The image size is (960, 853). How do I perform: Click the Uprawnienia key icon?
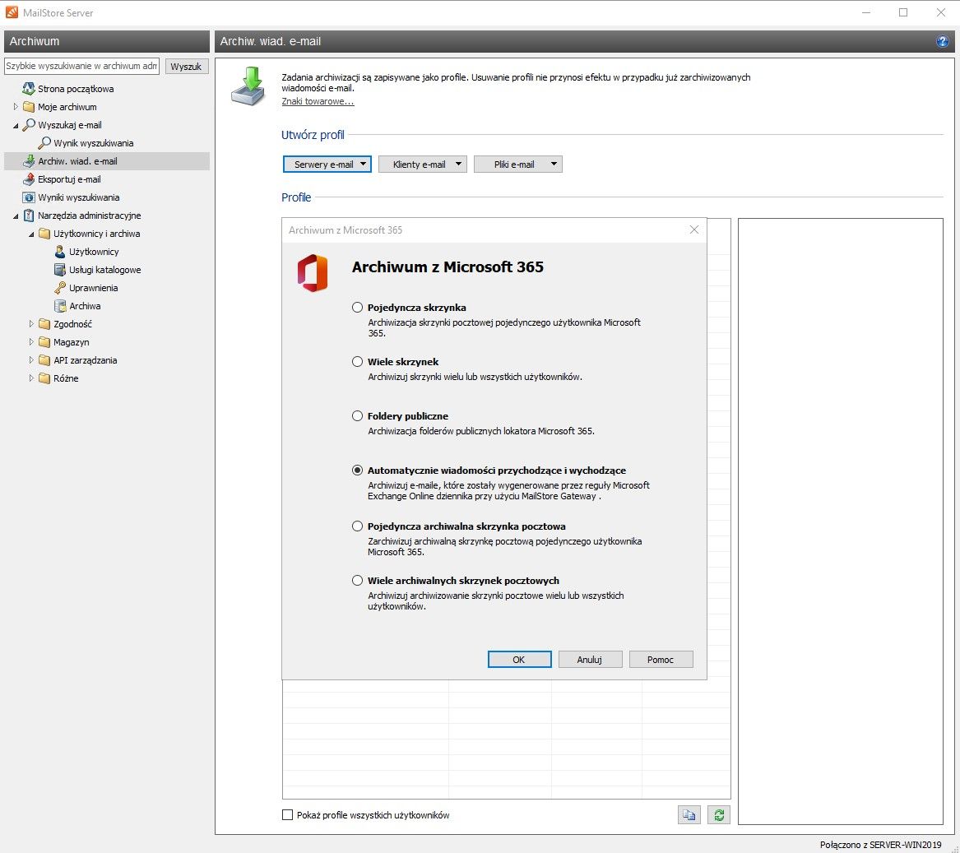click(59, 288)
